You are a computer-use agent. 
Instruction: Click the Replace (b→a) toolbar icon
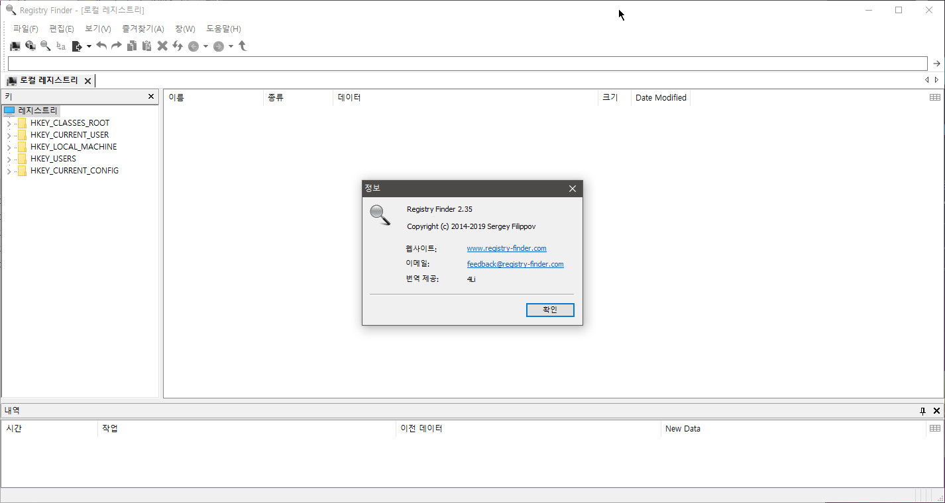[x=61, y=46]
